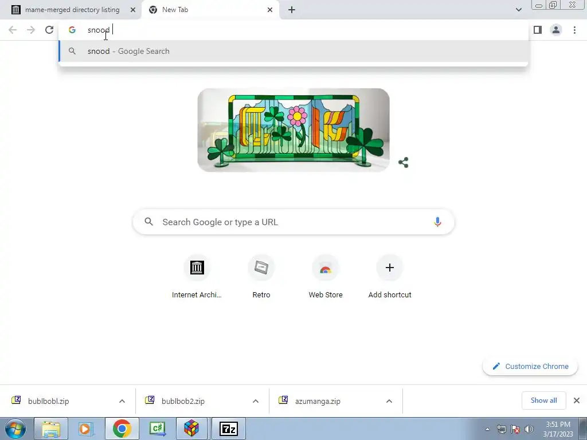Click the browser forward arrow
This screenshot has width=587, height=440.
(31, 30)
